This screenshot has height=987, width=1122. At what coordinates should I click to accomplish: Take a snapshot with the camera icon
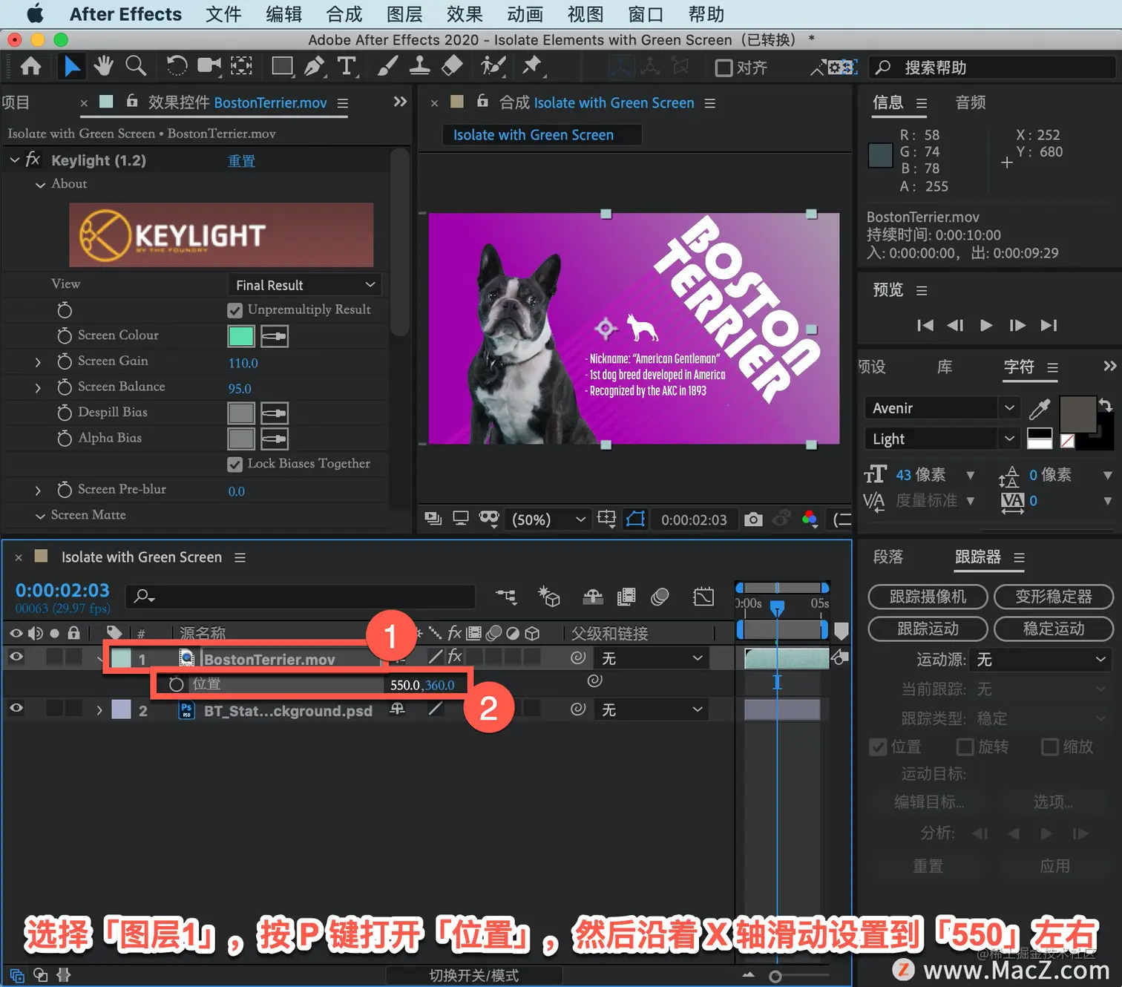pyautogui.click(x=753, y=519)
